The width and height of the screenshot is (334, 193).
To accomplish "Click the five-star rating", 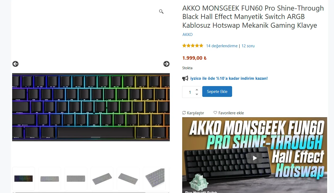I will (x=193, y=46).
